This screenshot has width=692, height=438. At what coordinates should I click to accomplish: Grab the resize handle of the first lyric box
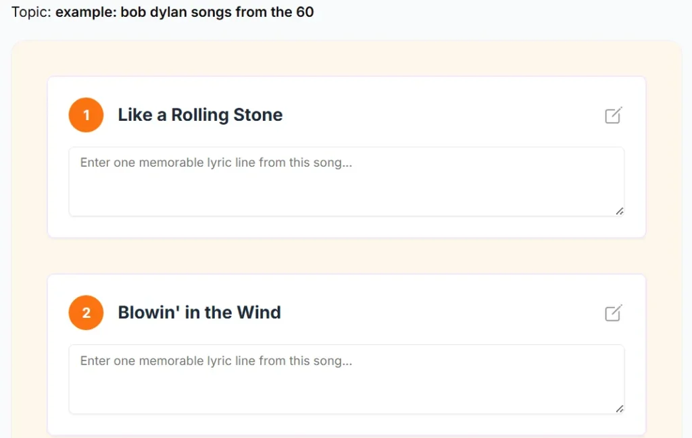(619, 211)
